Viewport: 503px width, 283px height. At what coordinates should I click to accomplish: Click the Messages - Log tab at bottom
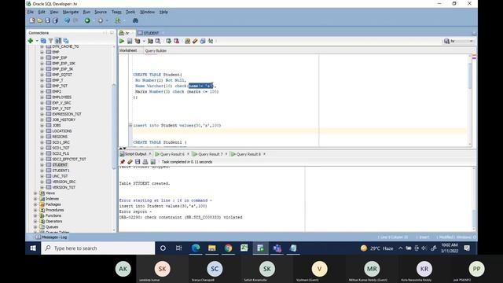51,237
